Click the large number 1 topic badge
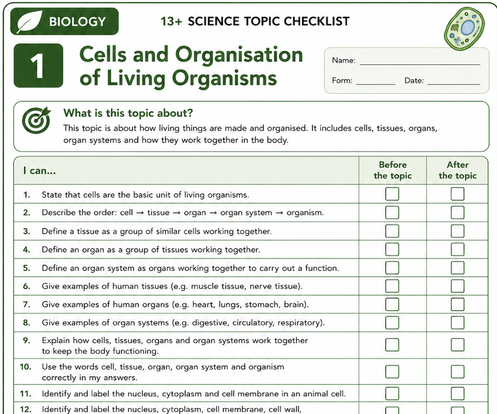 click(x=39, y=66)
